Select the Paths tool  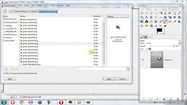tap(175, 13)
